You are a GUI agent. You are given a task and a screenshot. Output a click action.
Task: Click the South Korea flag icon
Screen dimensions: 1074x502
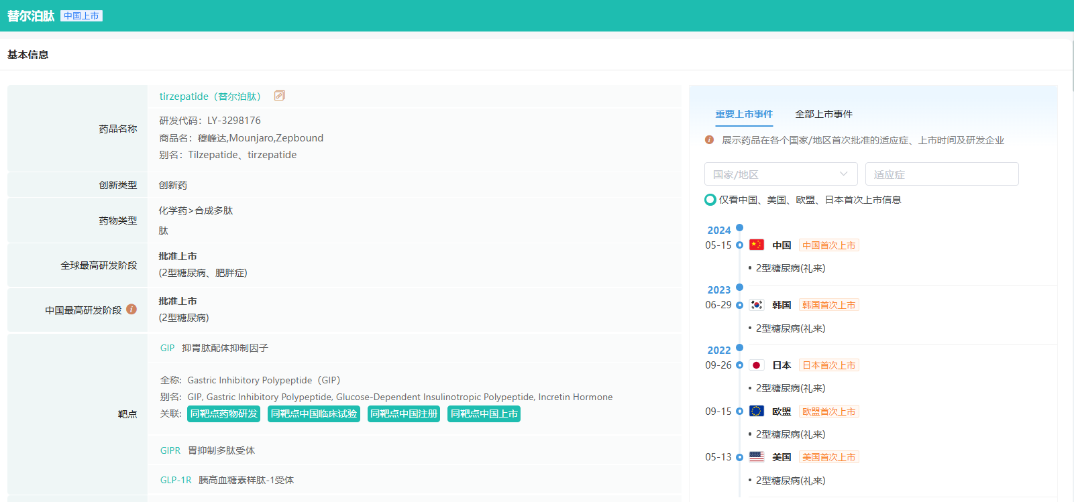pos(757,305)
